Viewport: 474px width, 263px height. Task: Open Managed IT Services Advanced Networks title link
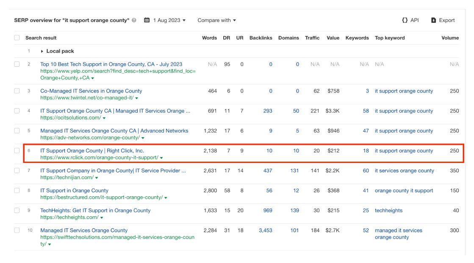114,131
